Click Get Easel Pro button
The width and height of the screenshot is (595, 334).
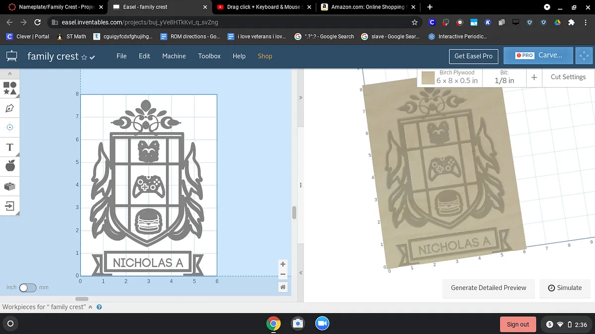(x=474, y=56)
